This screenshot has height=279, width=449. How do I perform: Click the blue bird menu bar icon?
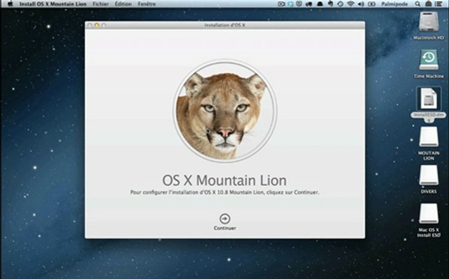291,4
